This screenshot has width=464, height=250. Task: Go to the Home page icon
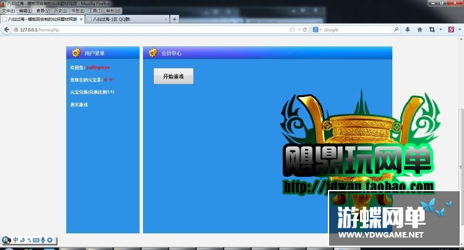click(x=419, y=30)
